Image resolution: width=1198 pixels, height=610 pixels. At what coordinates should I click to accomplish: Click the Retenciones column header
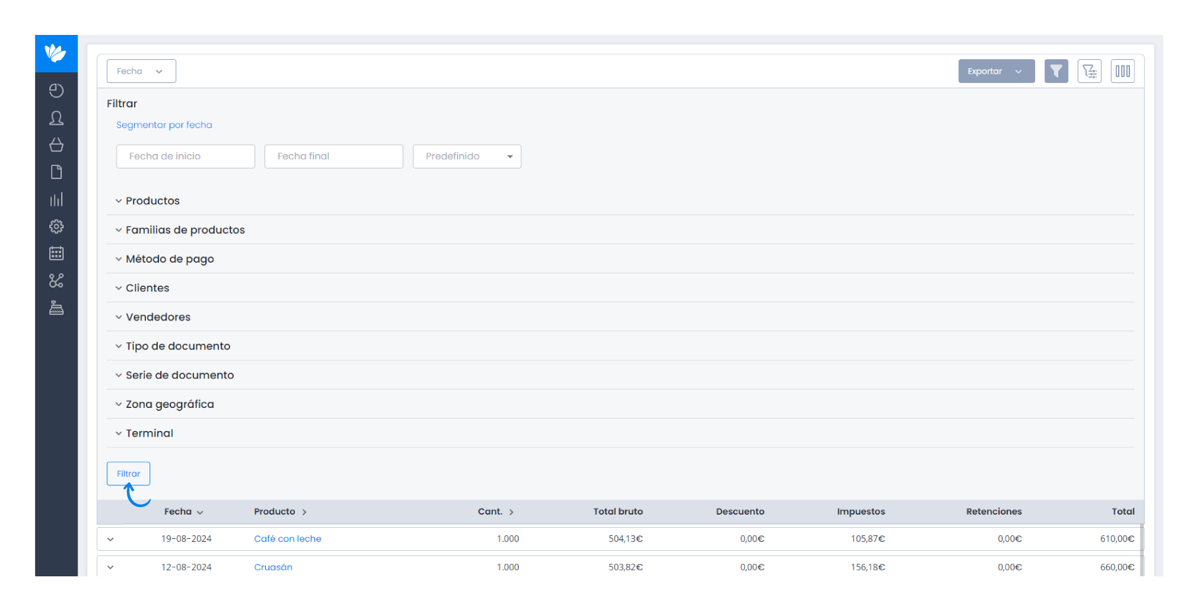coord(994,511)
